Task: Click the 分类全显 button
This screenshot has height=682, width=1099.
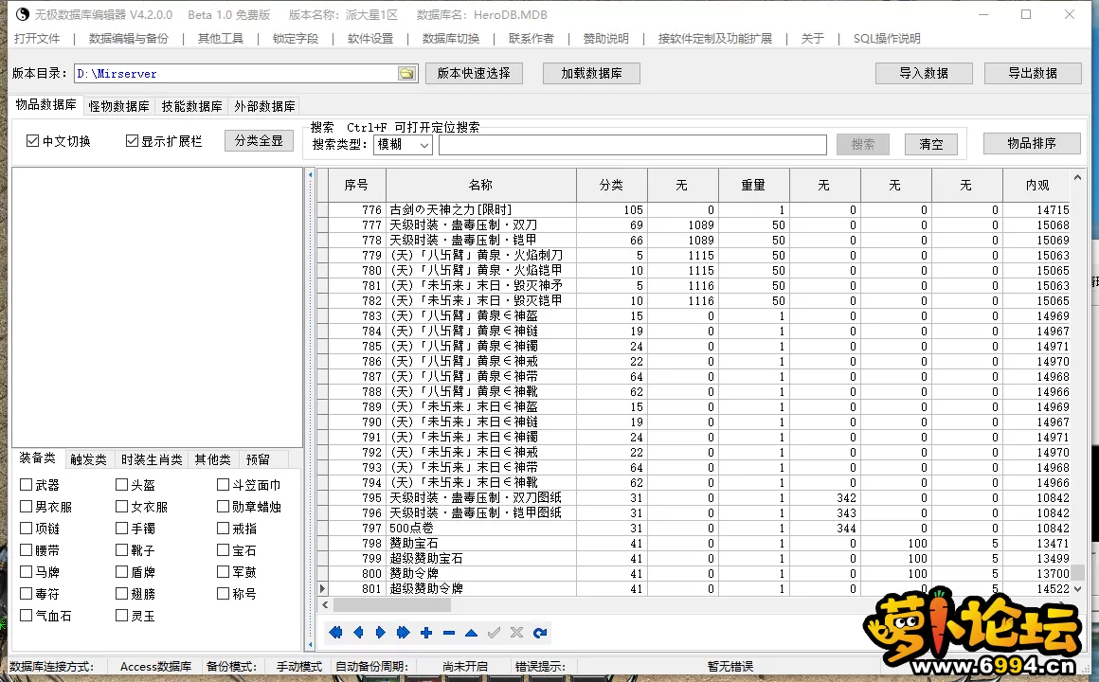Action: [259, 141]
